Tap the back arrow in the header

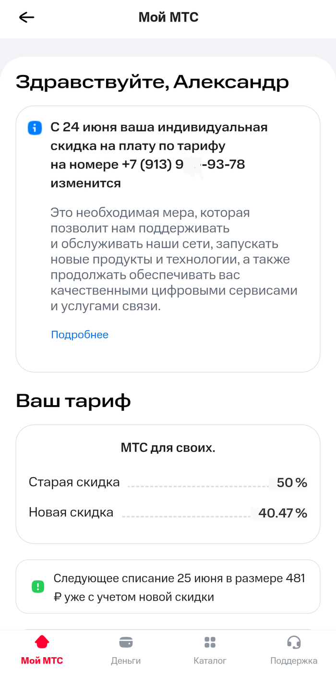click(x=26, y=18)
